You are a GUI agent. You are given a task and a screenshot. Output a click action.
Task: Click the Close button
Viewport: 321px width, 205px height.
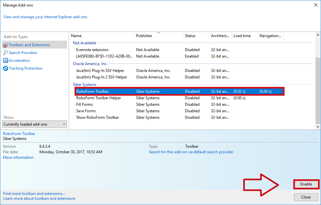click(x=306, y=197)
